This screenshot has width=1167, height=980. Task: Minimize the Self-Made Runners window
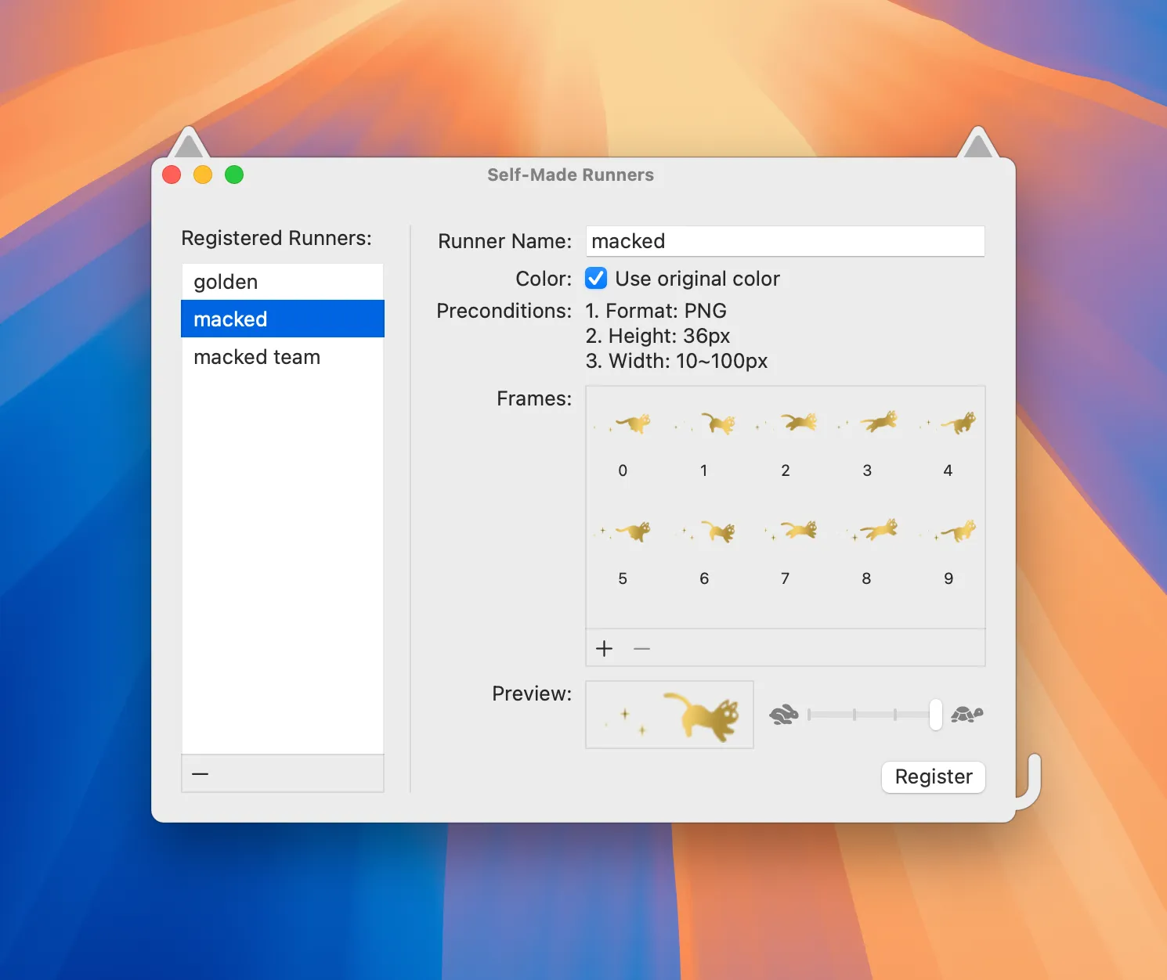[x=203, y=175]
